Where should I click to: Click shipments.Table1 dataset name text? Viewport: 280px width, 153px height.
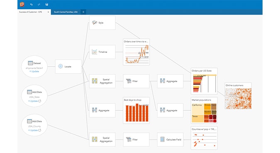pyautogui.click(x=34, y=68)
